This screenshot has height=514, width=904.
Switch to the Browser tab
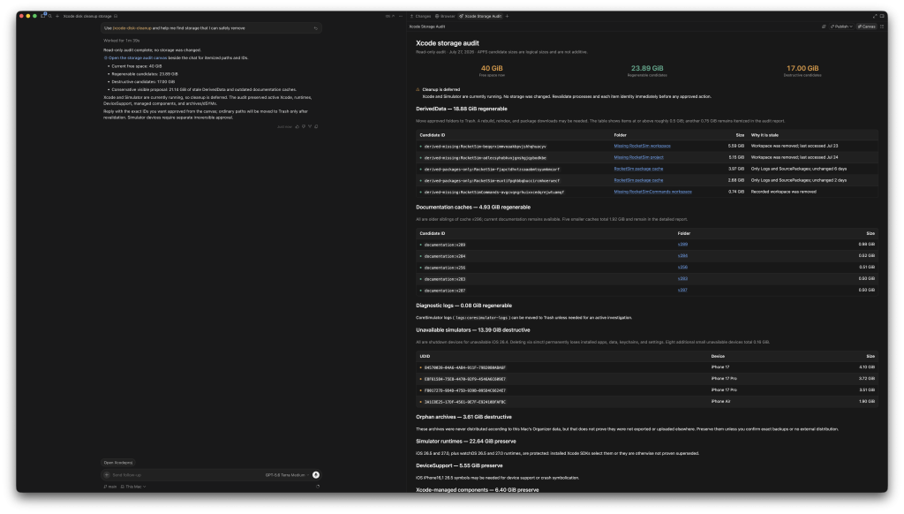445,16
